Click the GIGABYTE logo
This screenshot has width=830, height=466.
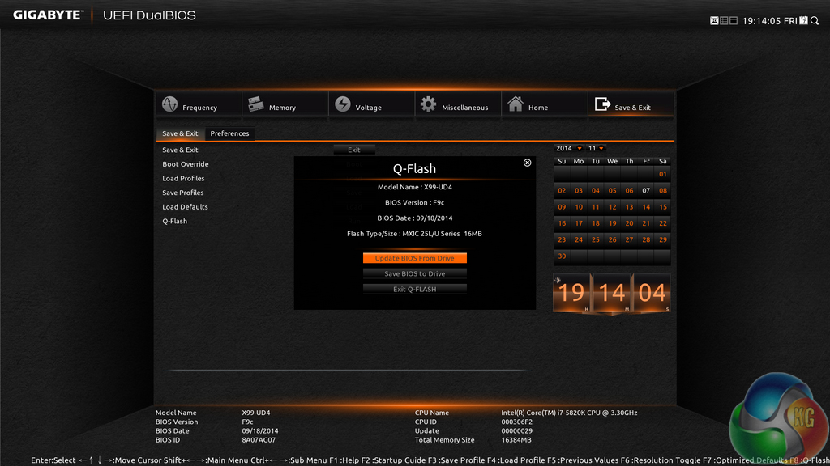coord(48,15)
